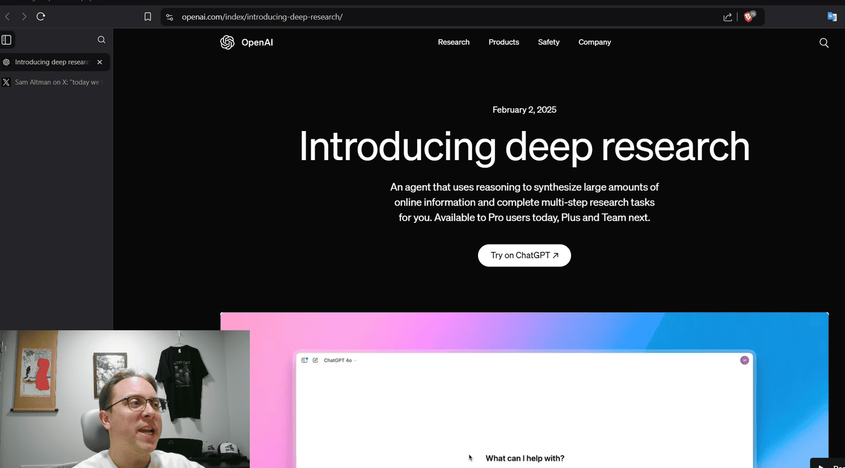The height and width of the screenshot is (468, 845).
Task: Open the Products menu
Action: click(504, 42)
